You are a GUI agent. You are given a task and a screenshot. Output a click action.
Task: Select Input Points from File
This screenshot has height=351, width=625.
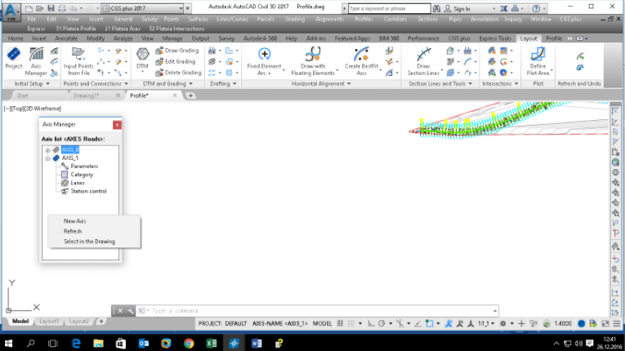pyautogui.click(x=78, y=60)
